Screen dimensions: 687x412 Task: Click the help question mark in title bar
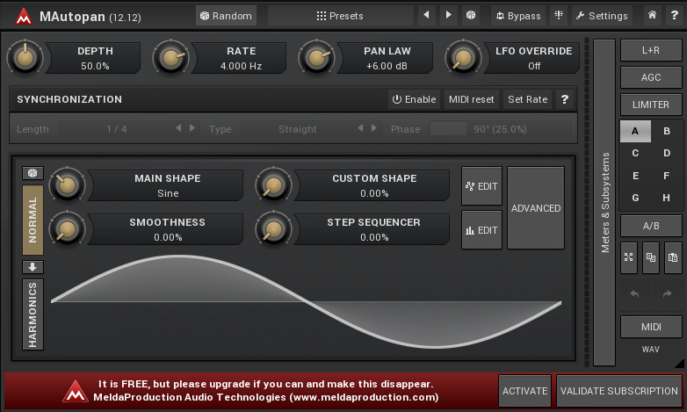point(675,15)
